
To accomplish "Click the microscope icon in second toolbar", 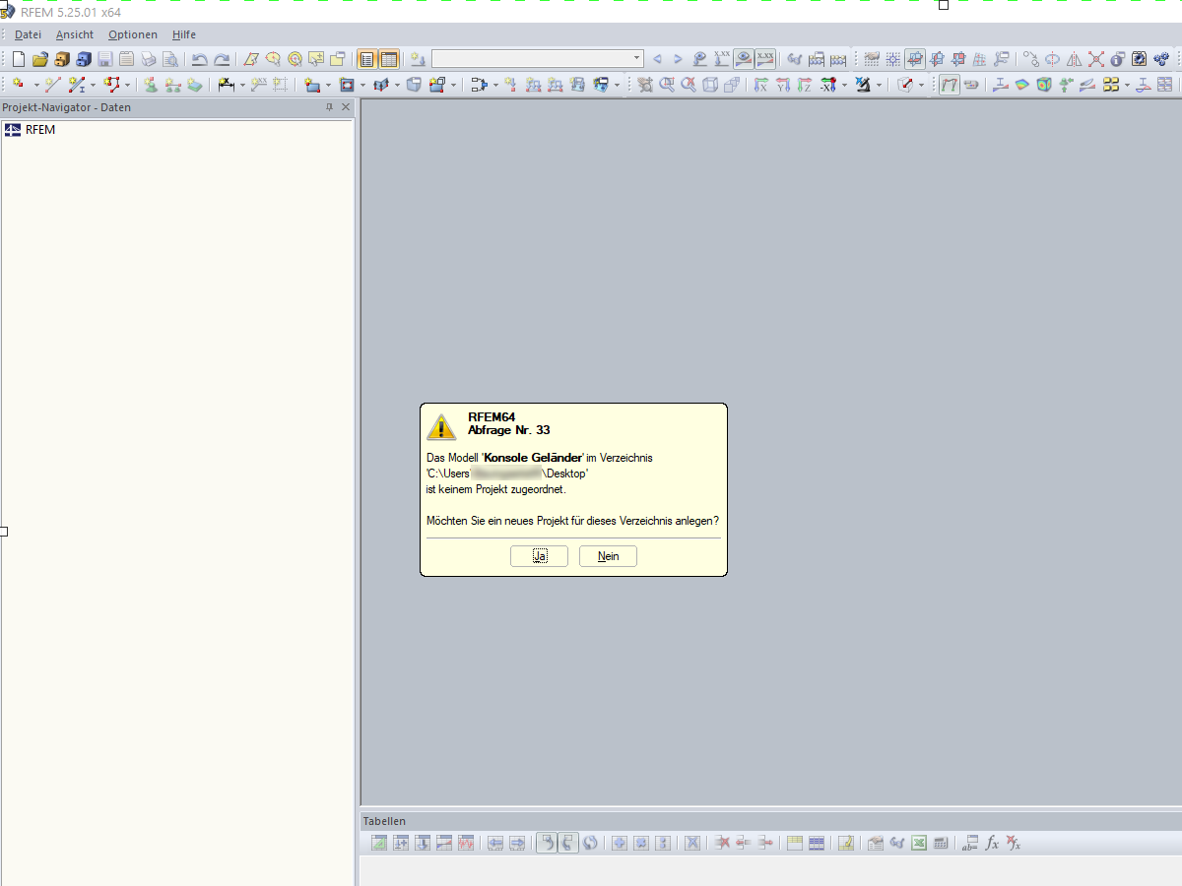I will [x=862, y=85].
